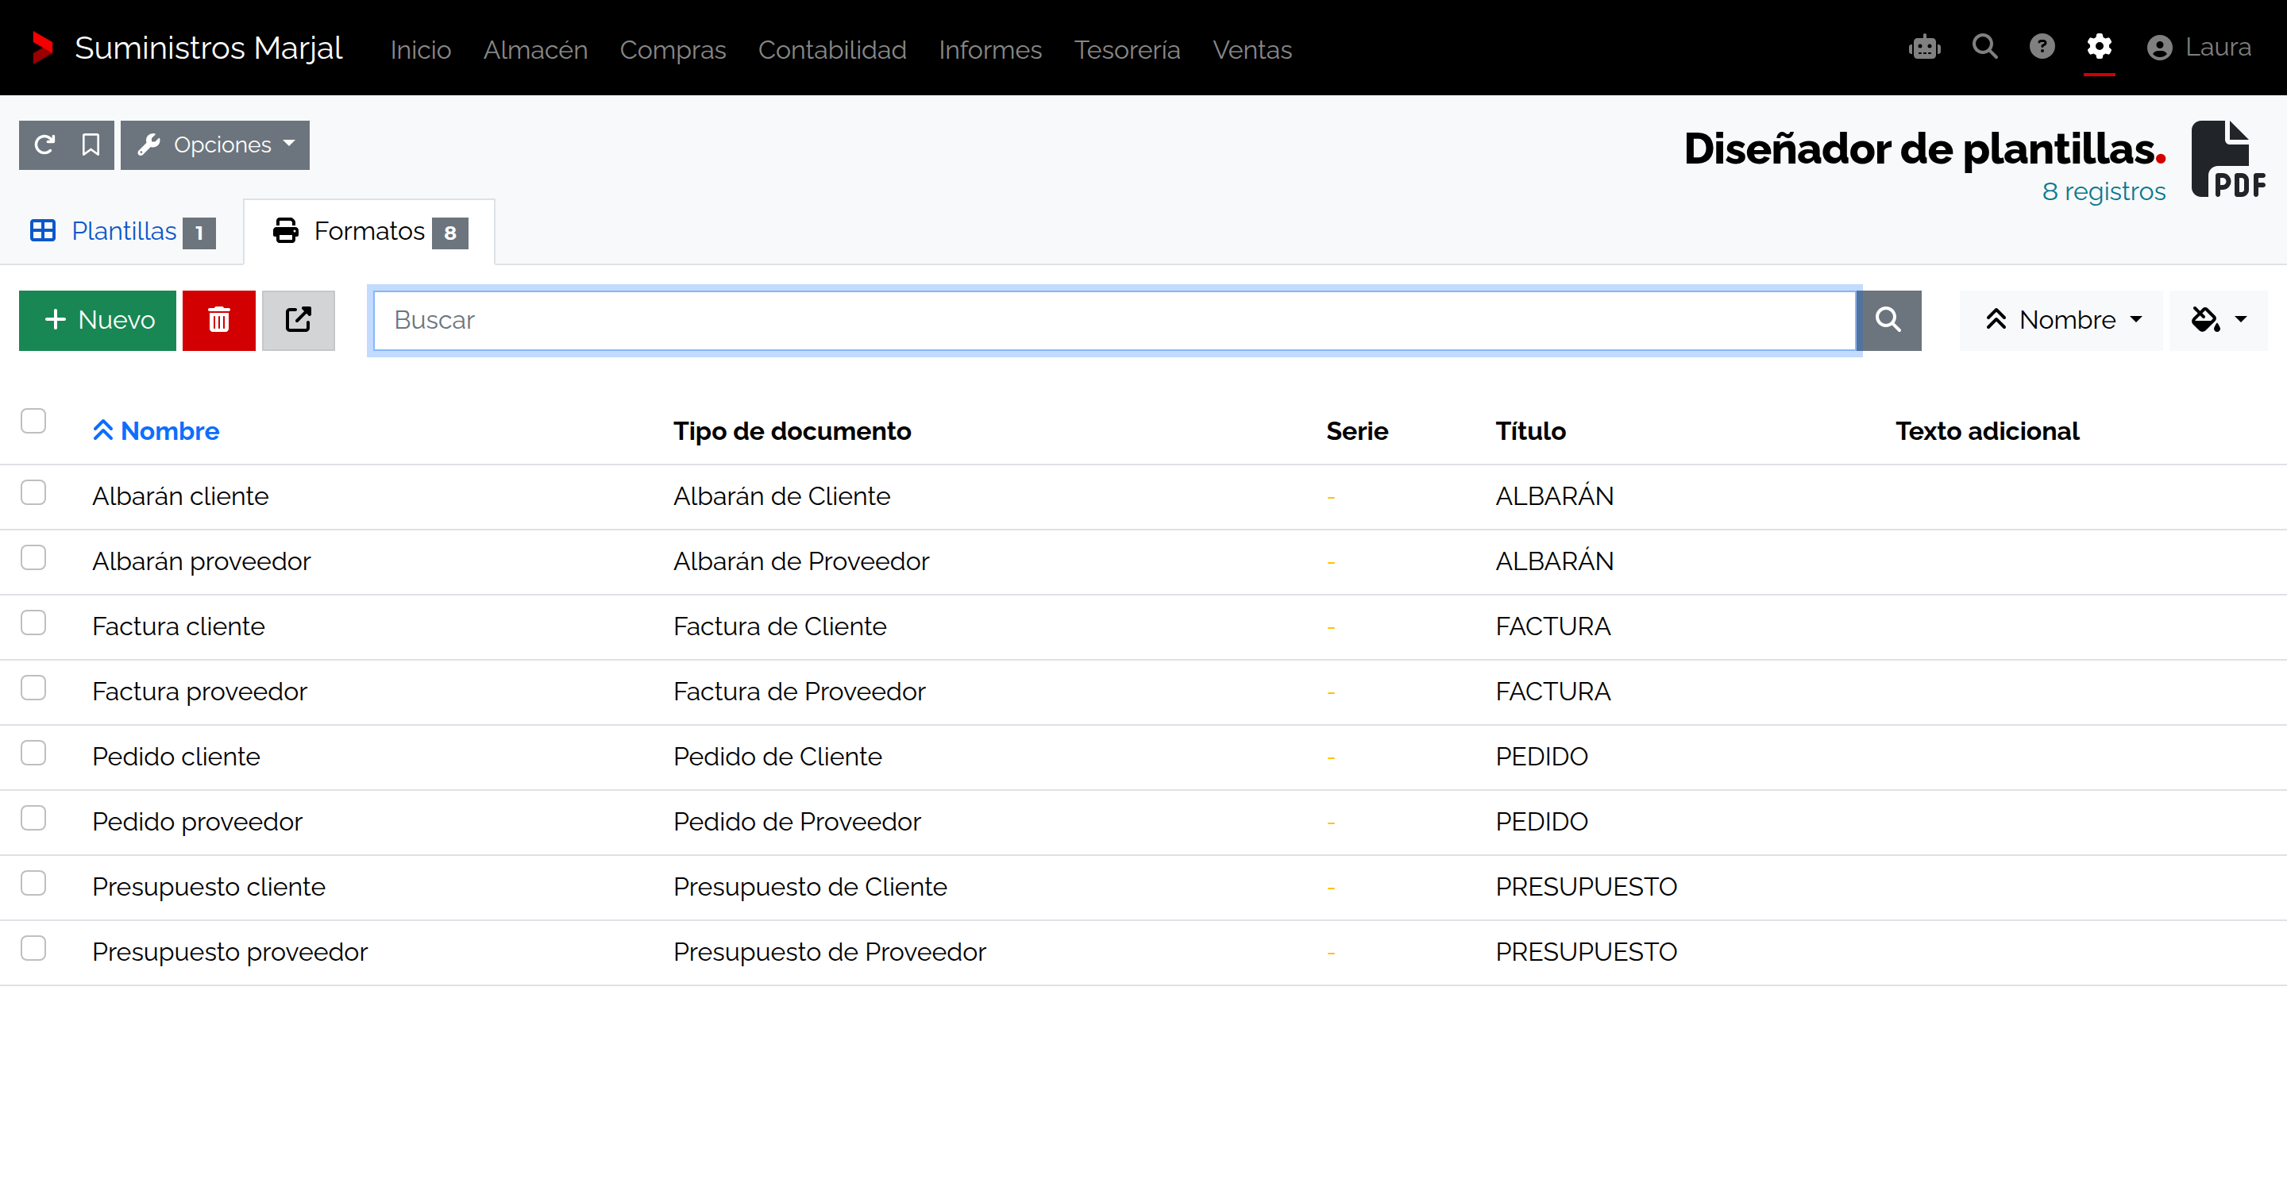Bookmark this page as default
The image size is (2287, 1191).
tap(91, 145)
